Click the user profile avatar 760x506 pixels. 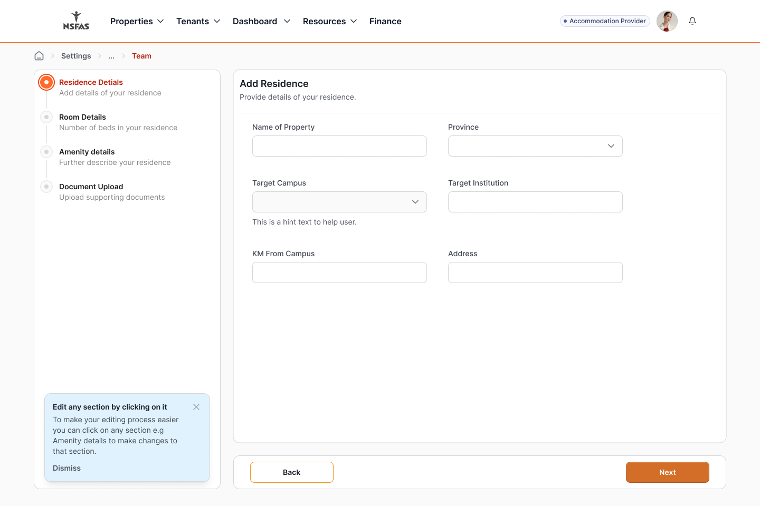click(667, 21)
